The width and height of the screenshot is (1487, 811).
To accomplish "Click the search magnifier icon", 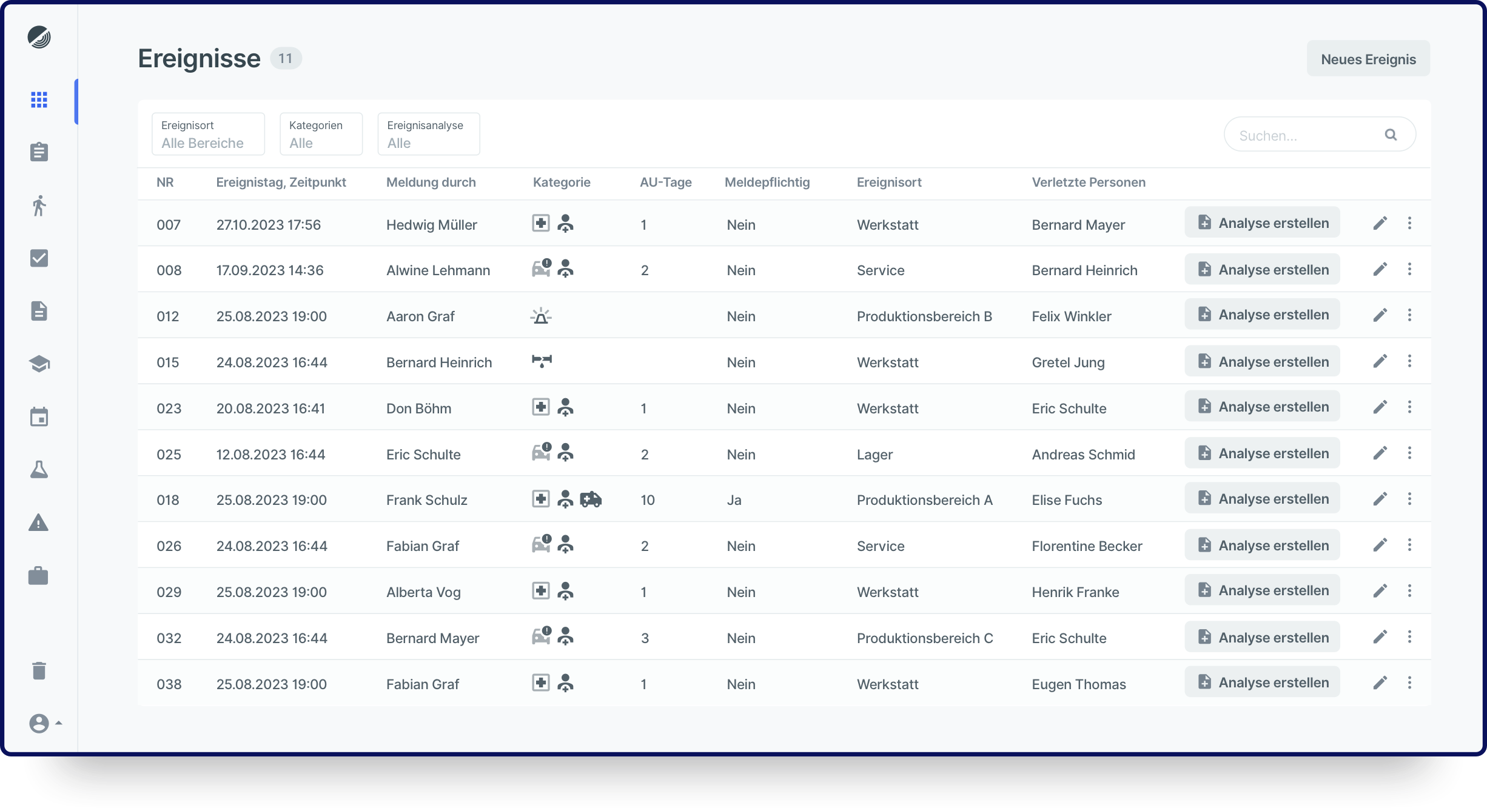I will 1391,135.
